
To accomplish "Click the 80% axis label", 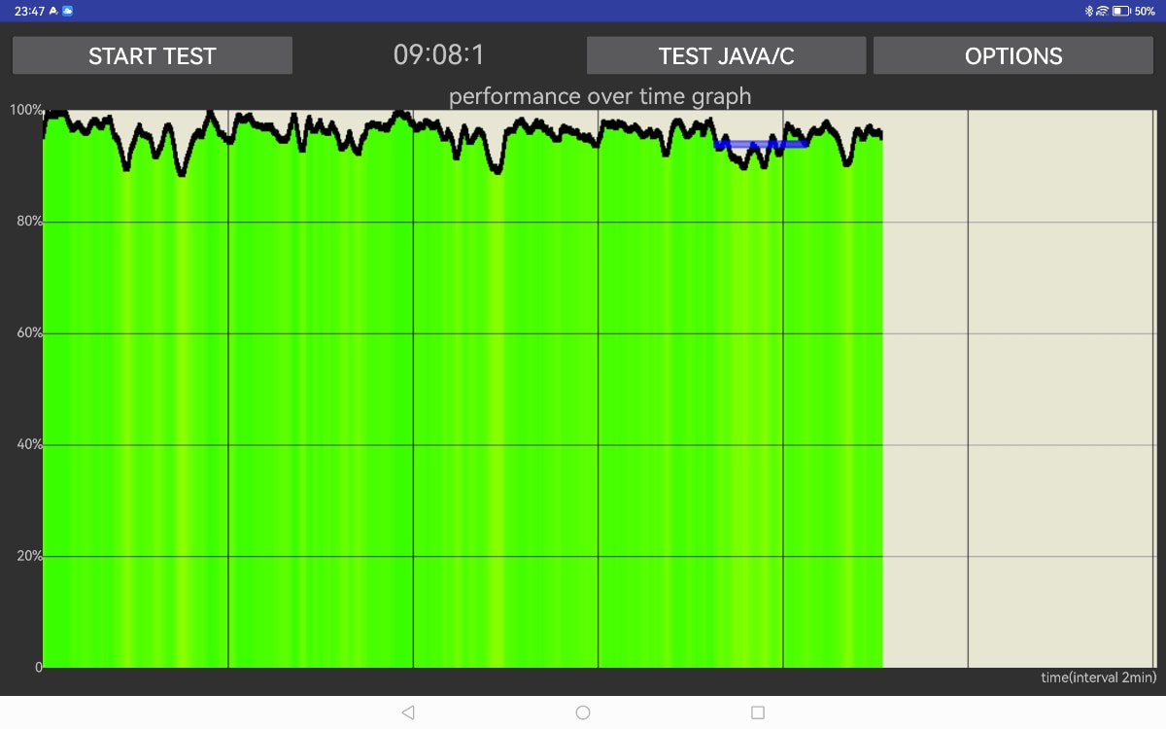I will [26, 222].
